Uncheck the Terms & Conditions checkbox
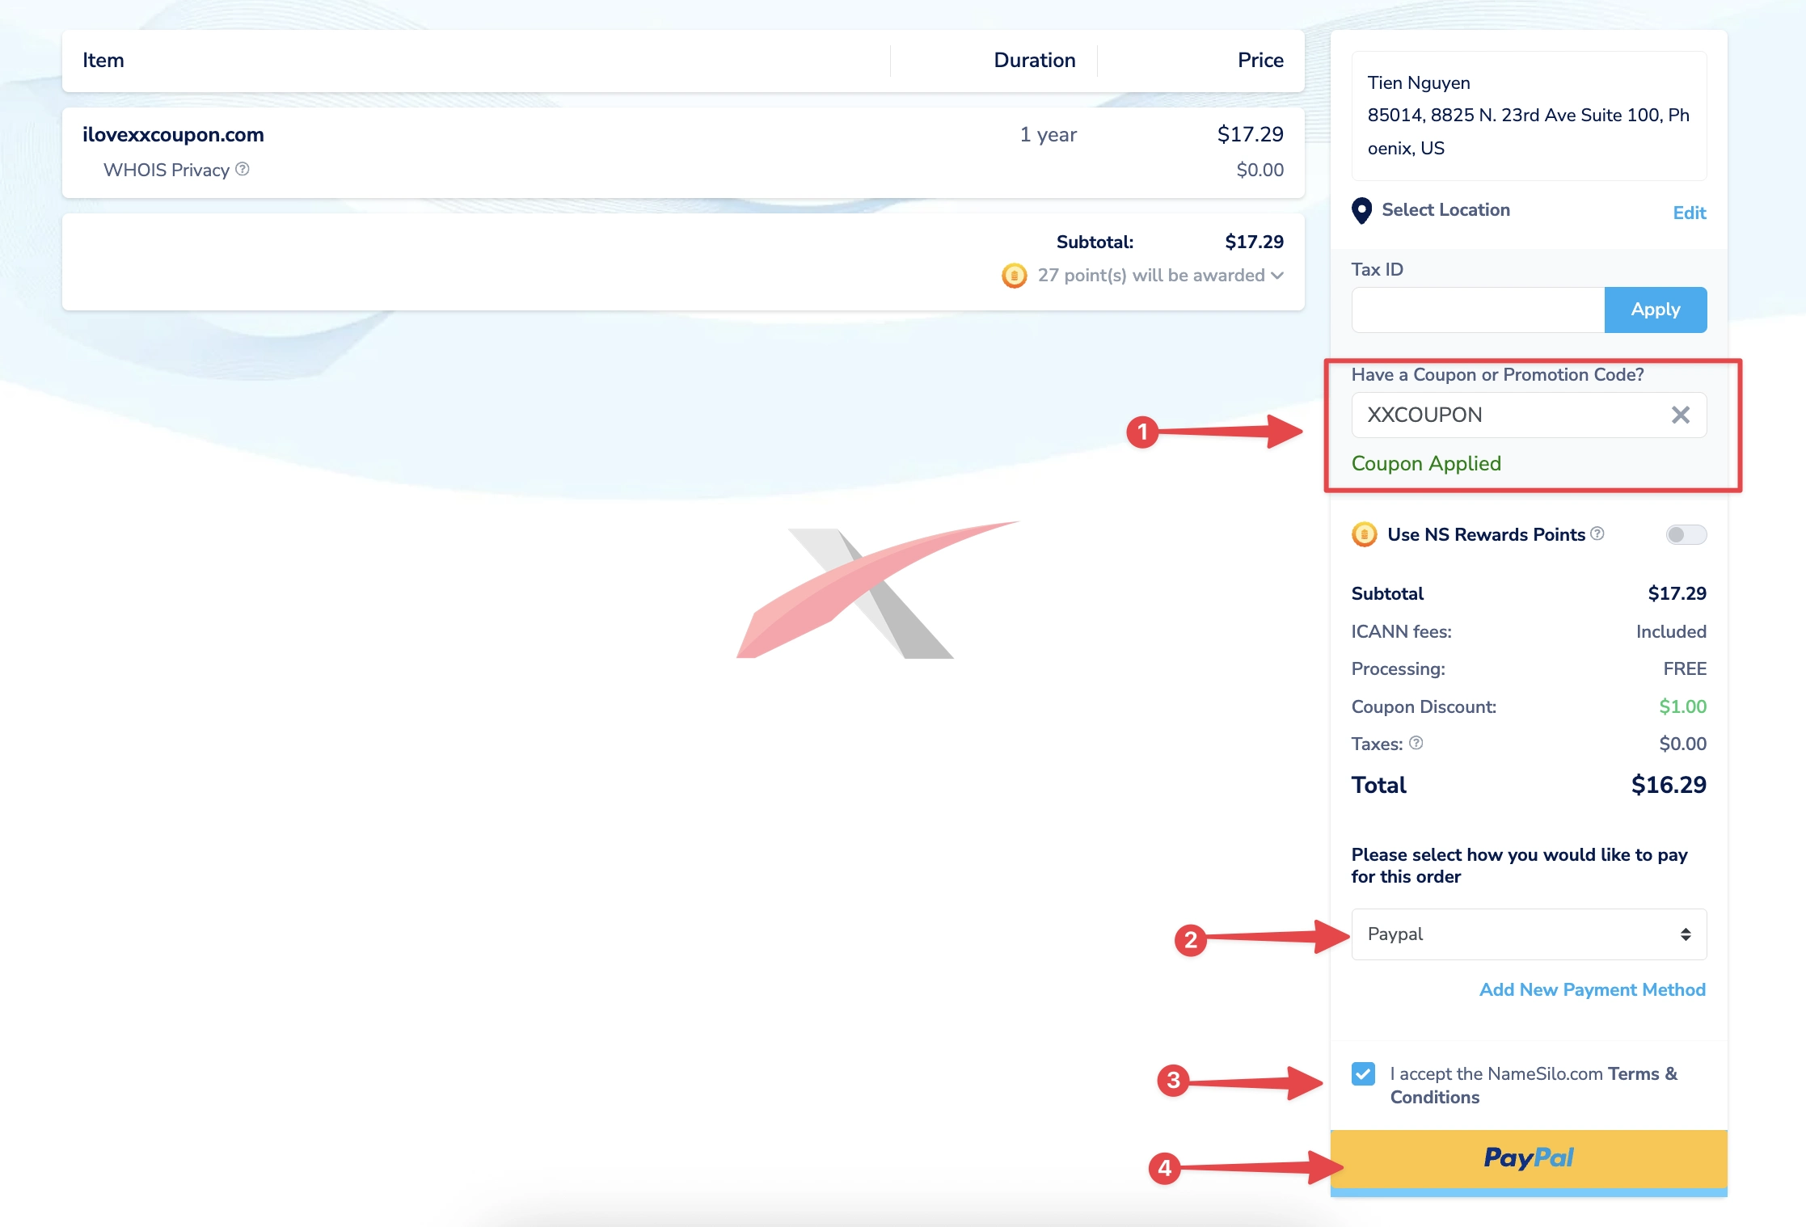The image size is (1806, 1227). [1363, 1073]
